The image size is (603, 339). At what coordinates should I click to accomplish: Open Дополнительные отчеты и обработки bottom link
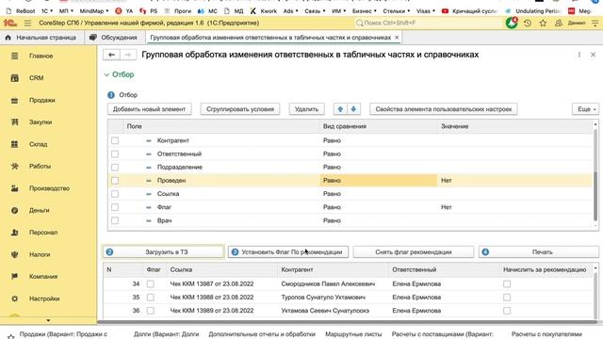click(262, 334)
